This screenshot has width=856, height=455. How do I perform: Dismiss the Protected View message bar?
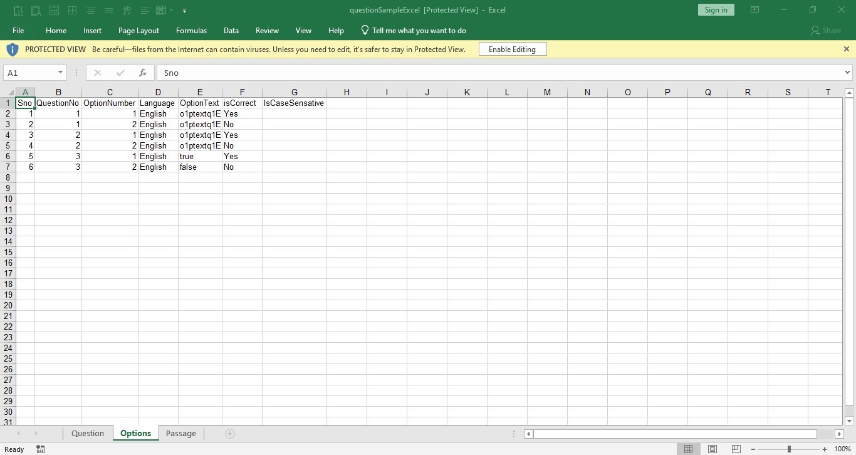[x=847, y=49]
